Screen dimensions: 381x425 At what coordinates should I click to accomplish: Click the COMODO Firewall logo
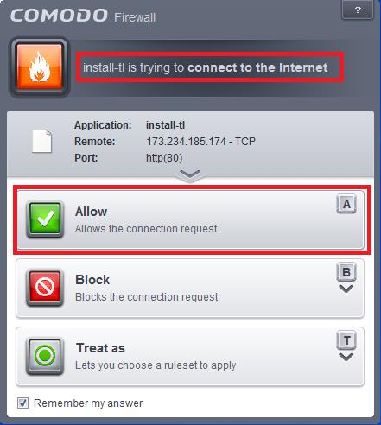point(83,16)
